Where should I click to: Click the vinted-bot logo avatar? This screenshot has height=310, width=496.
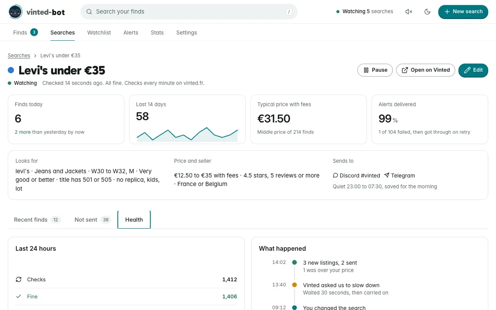click(15, 12)
